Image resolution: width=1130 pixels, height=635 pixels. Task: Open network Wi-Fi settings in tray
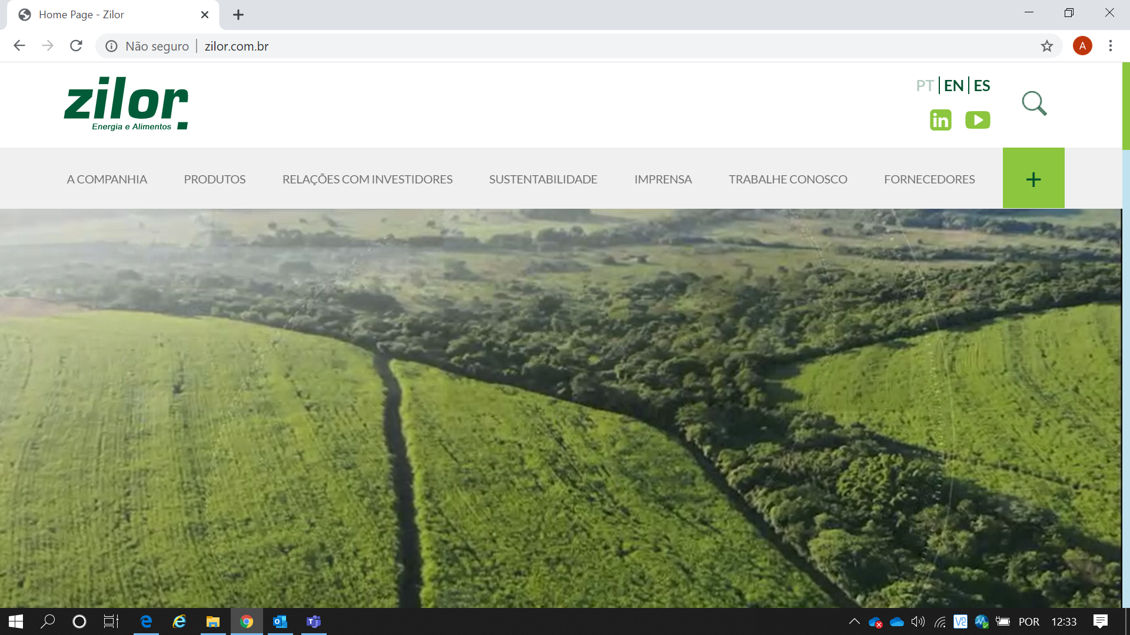point(940,621)
